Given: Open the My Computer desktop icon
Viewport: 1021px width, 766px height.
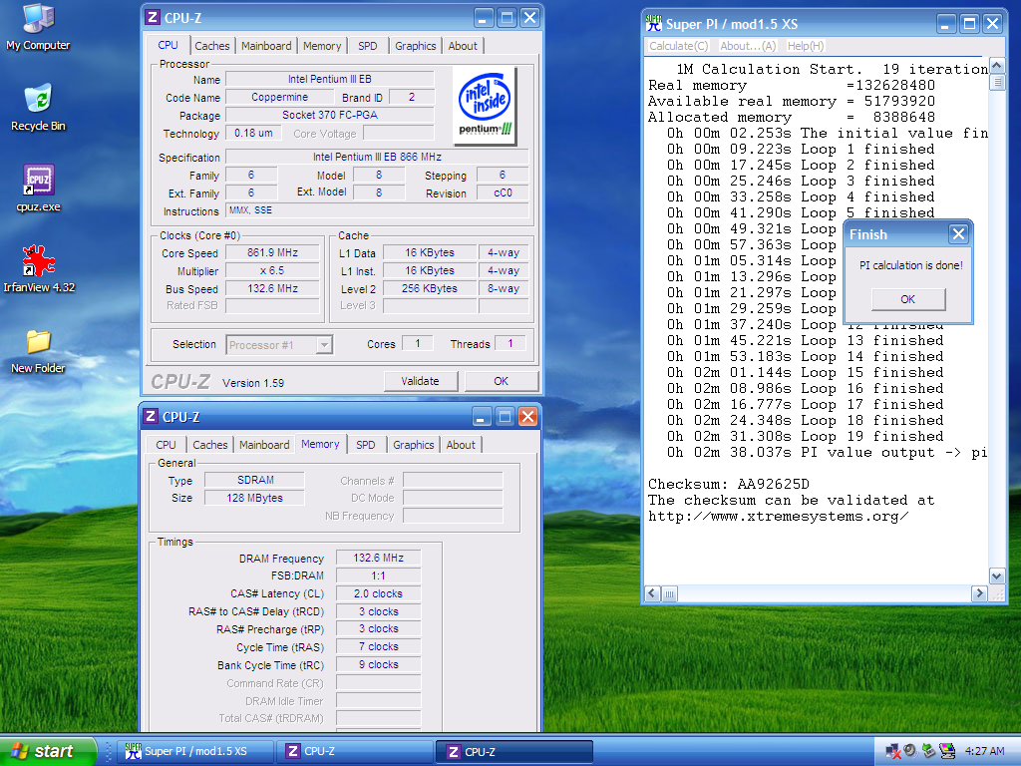Looking at the screenshot, I should [39, 27].
